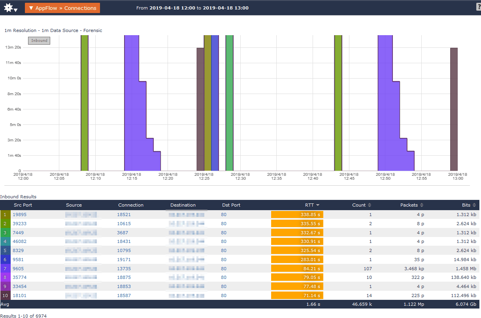Open connection 10795 link
The image size is (481, 318).
click(124, 250)
